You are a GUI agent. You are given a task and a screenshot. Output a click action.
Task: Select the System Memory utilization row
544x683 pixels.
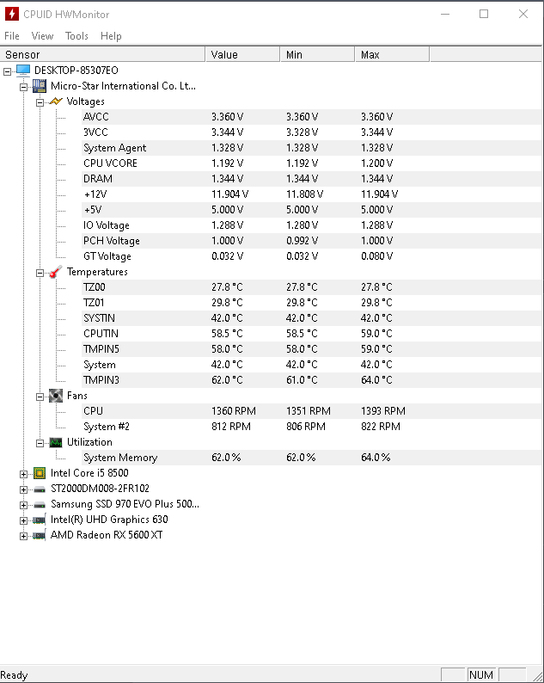pos(312,458)
